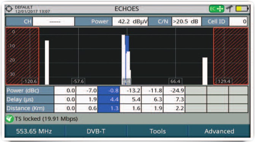Screen dimensions: 255x142
Task: Select the highlighted -0.8 power cell
Action: (109, 91)
